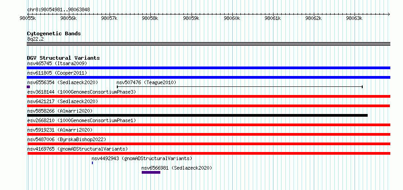This screenshot has width=403, height=190.
Task: Click the nsv507476 thin line feature
Action: click(x=240, y=87)
